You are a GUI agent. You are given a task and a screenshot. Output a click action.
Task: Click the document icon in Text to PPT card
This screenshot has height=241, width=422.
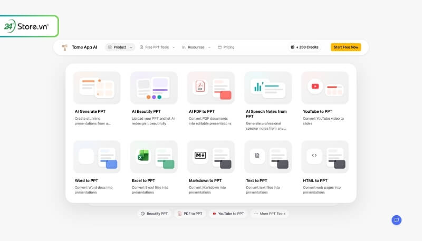(257, 155)
